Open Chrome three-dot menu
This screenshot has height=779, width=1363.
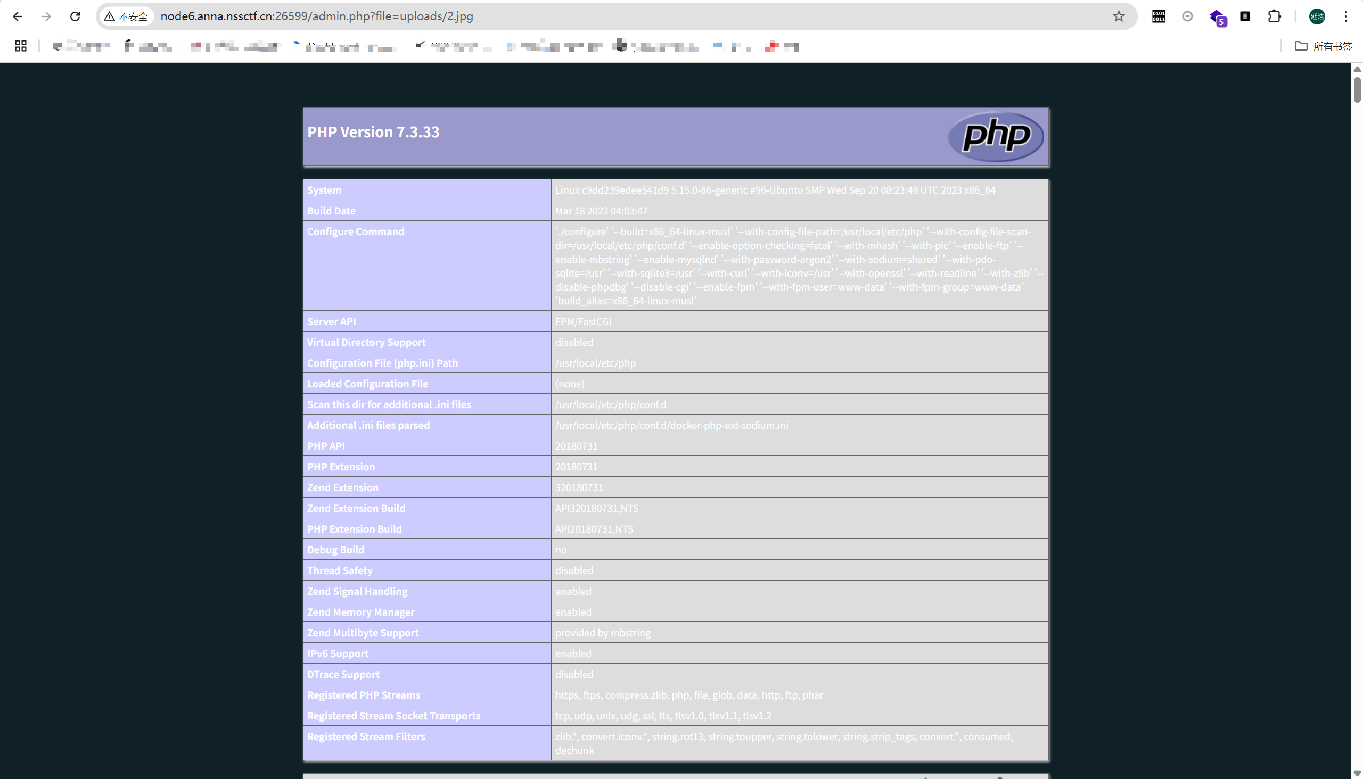(1345, 16)
